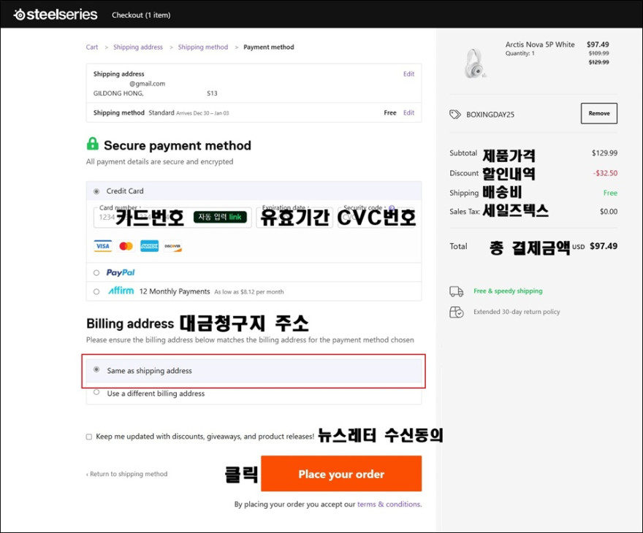Click the SteelSeries logo in header
The height and width of the screenshot is (533, 643).
[x=56, y=15]
